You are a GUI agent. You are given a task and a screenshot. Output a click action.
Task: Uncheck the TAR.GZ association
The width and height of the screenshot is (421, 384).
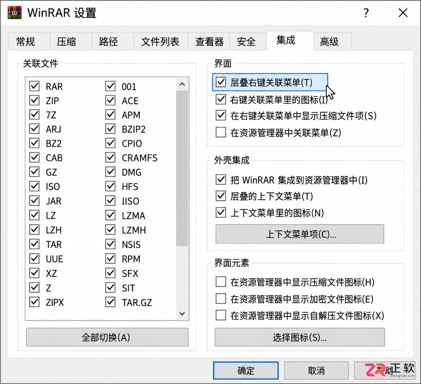pyautogui.click(x=110, y=302)
